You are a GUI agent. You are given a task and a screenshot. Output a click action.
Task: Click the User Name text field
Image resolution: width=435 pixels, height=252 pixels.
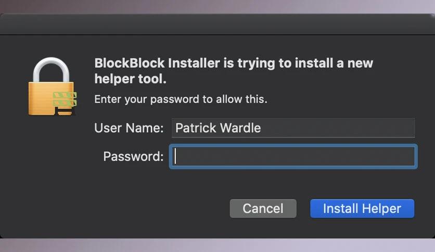pyautogui.click(x=293, y=128)
